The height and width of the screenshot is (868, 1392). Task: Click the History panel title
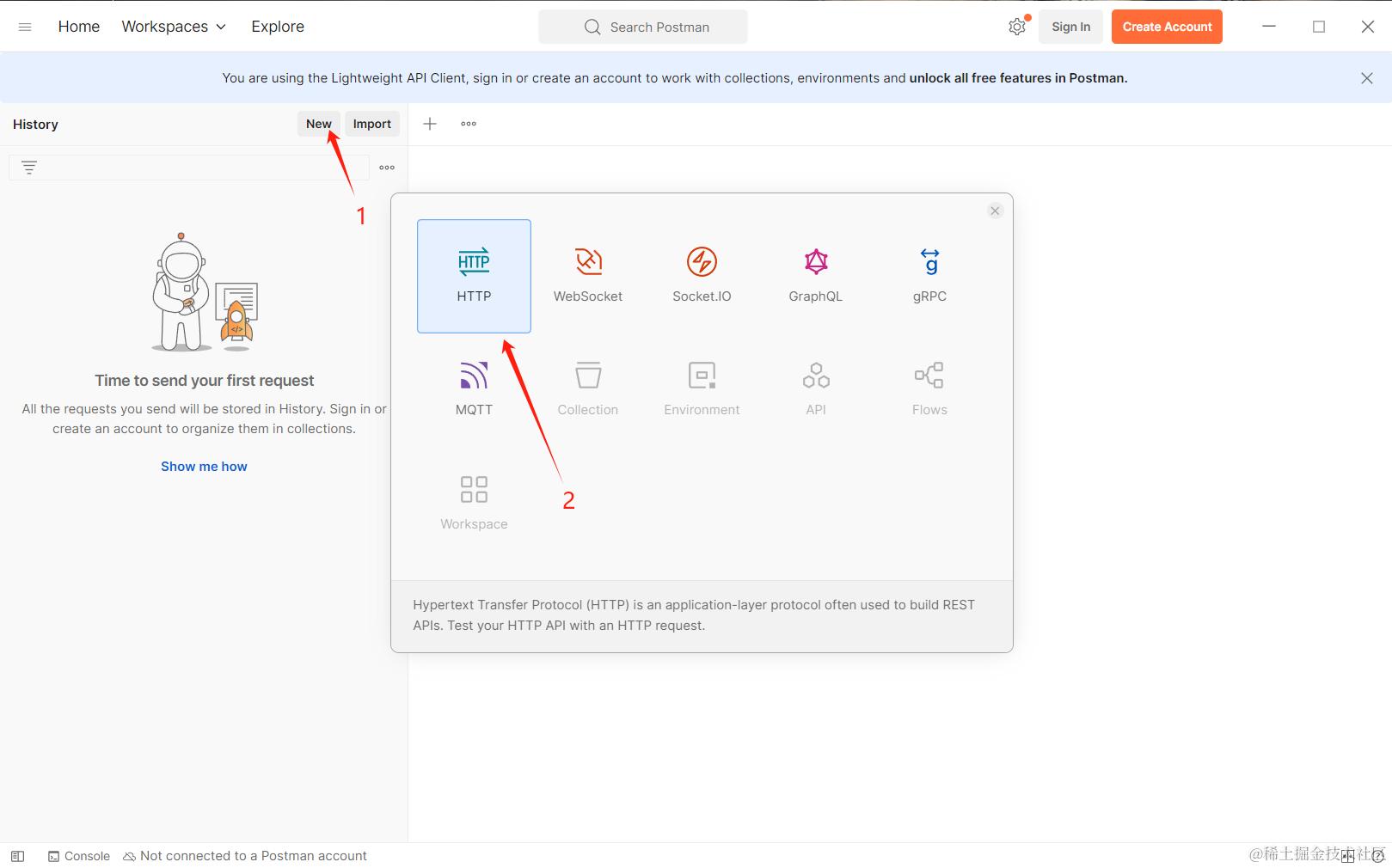[x=35, y=125]
